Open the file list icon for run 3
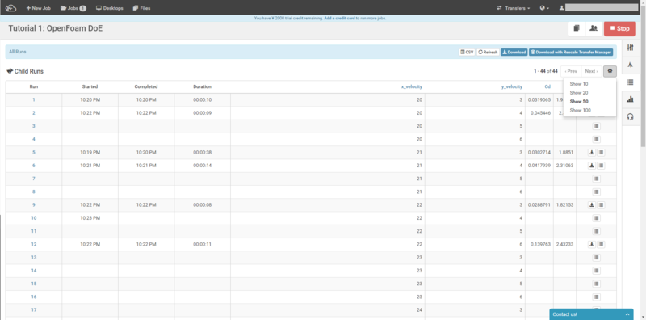Viewport: 646px width, 320px height. pos(597,126)
